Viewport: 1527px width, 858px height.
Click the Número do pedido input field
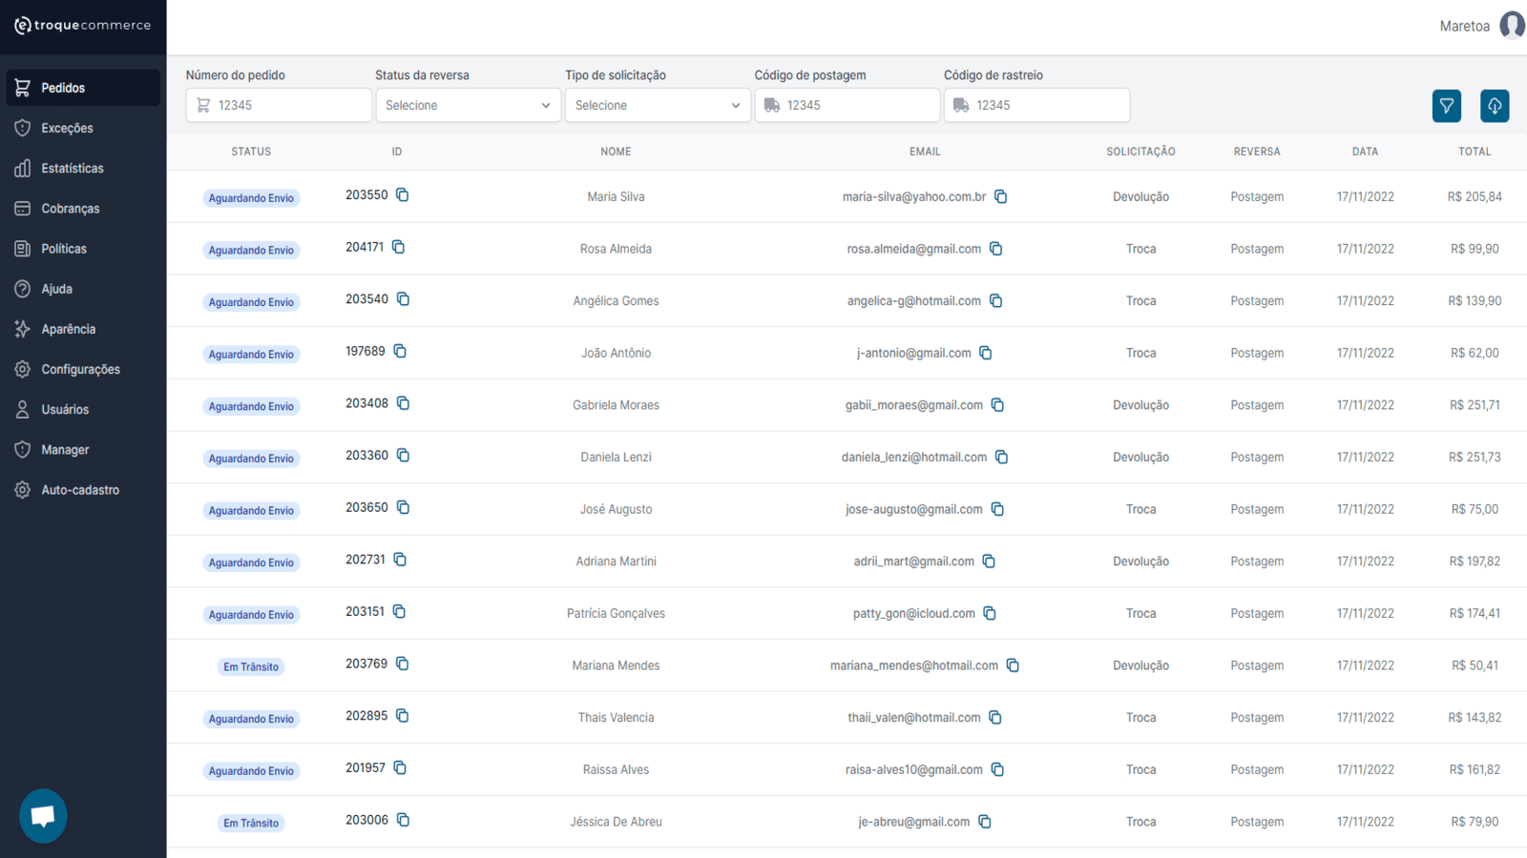[279, 105]
